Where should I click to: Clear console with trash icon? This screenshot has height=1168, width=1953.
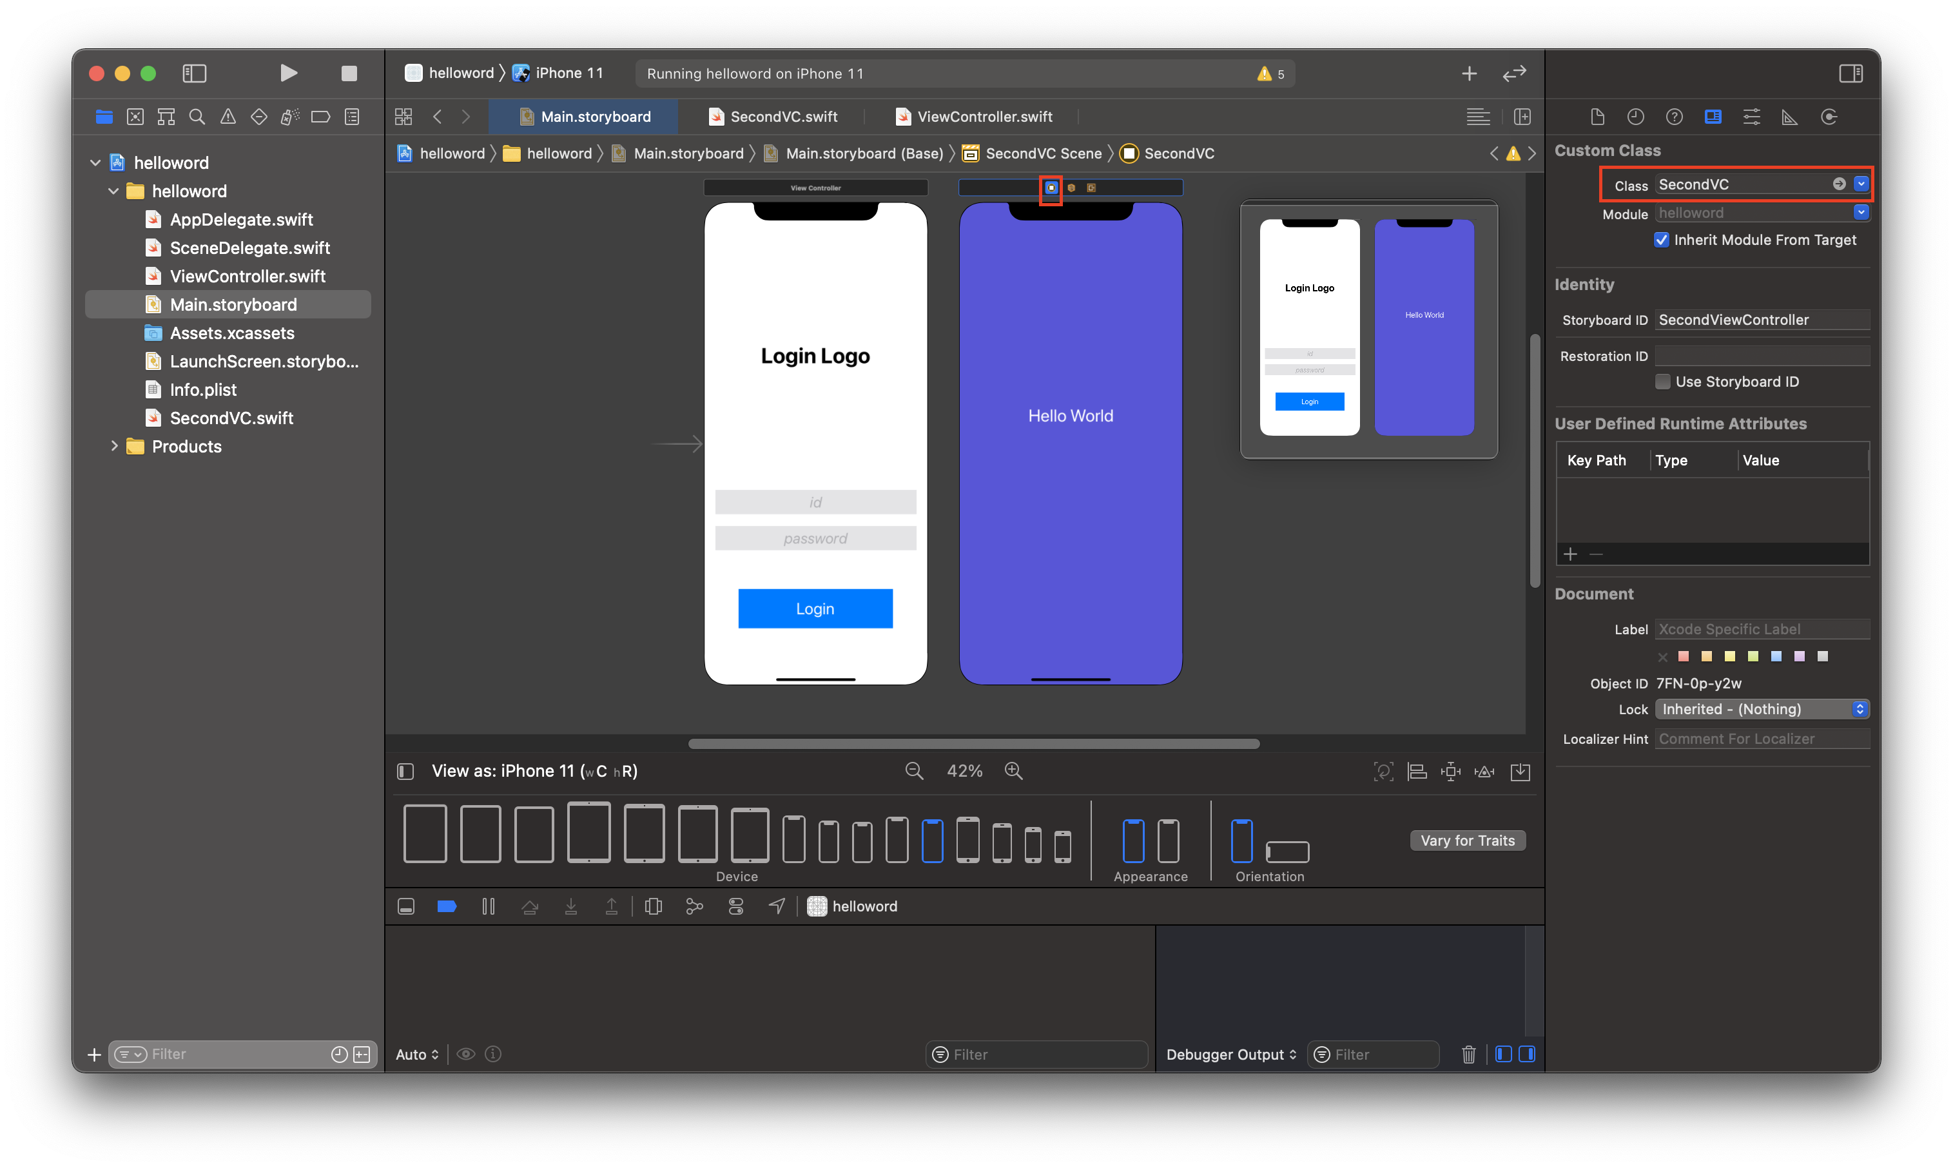(x=1468, y=1055)
